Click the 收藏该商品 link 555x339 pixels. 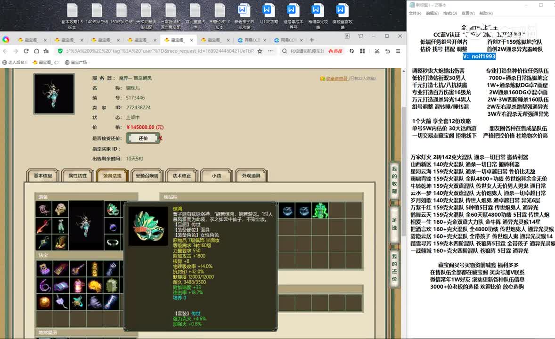336,78
